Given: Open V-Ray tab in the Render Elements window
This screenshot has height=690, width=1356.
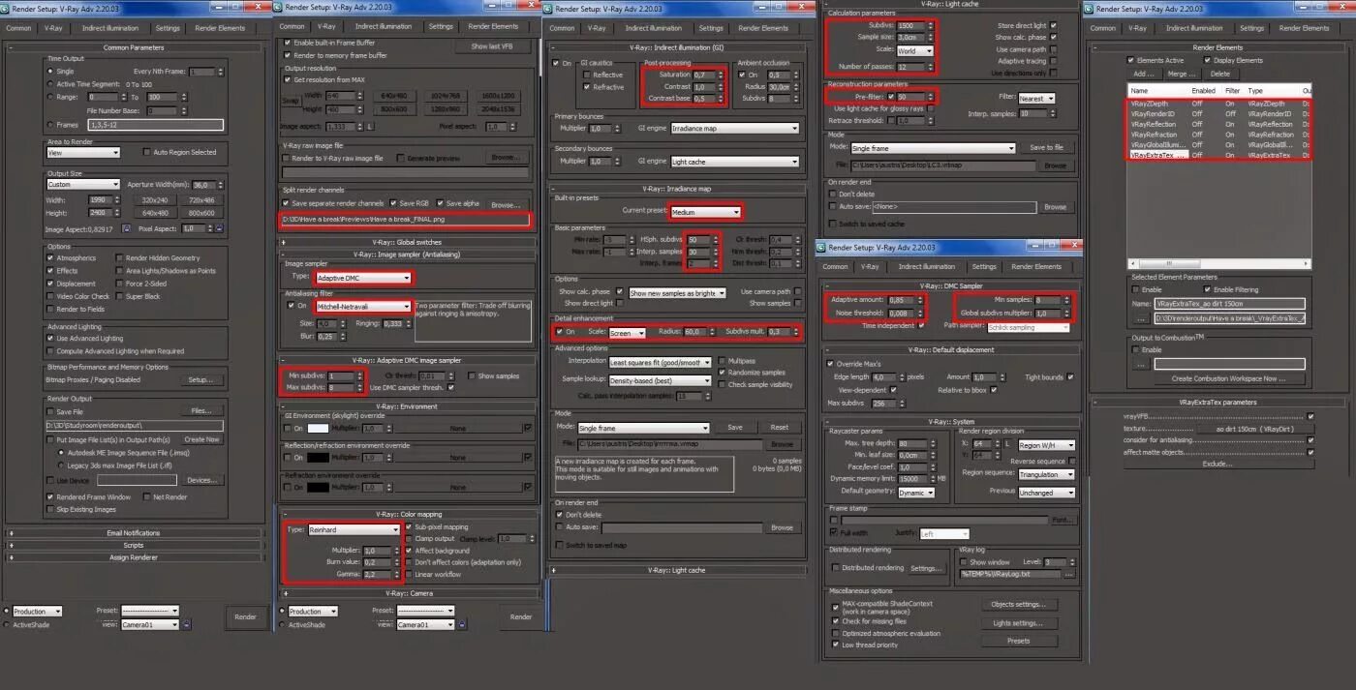Looking at the screenshot, I should coord(1139,28).
